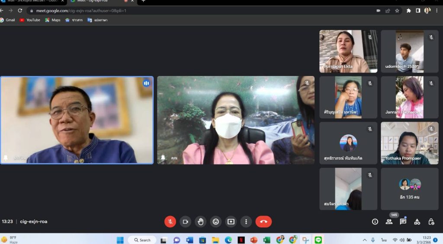This screenshot has height=244, width=443.
Task: Open the 'อีก 135 คน' other participants tile
Action: point(410,189)
